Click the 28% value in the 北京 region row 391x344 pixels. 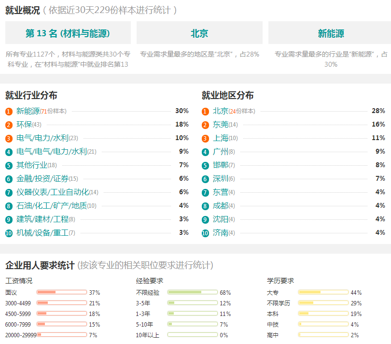[x=378, y=111]
